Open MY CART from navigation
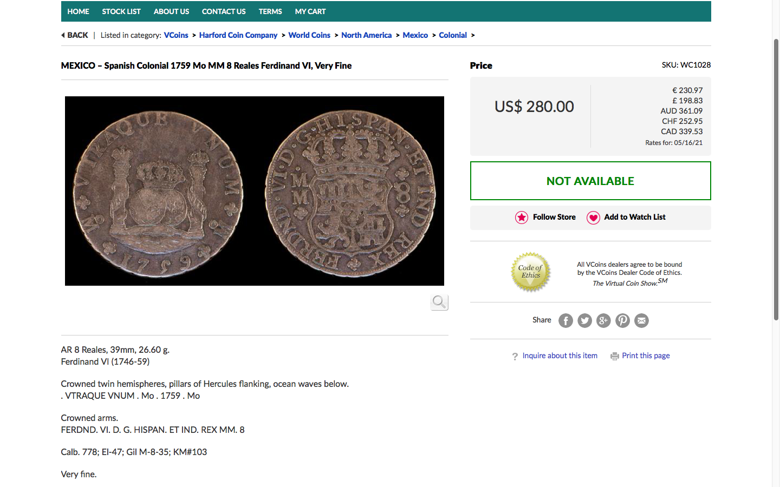 click(x=310, y=11)
